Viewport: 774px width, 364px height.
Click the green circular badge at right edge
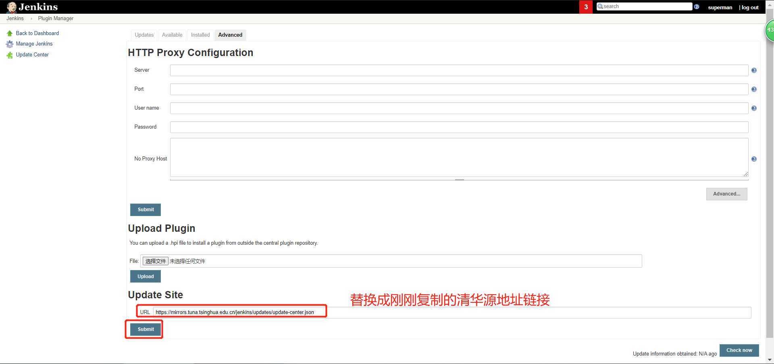pyautogui.click(x=770, y=30)
